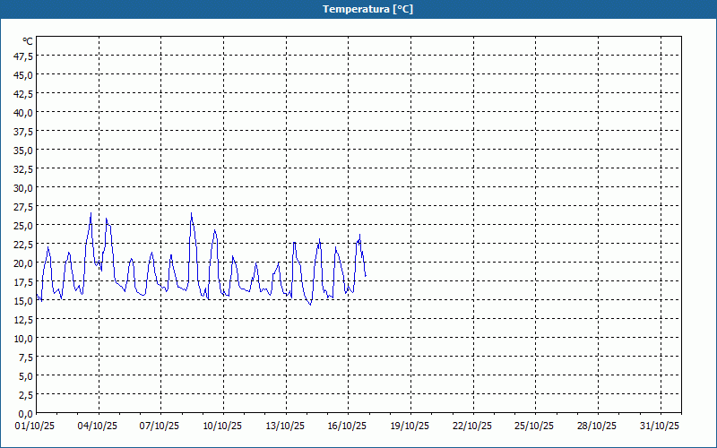The image size is (717, 448).
Task: Select the 0,0 label at the axis bottom
Action: 26,413
